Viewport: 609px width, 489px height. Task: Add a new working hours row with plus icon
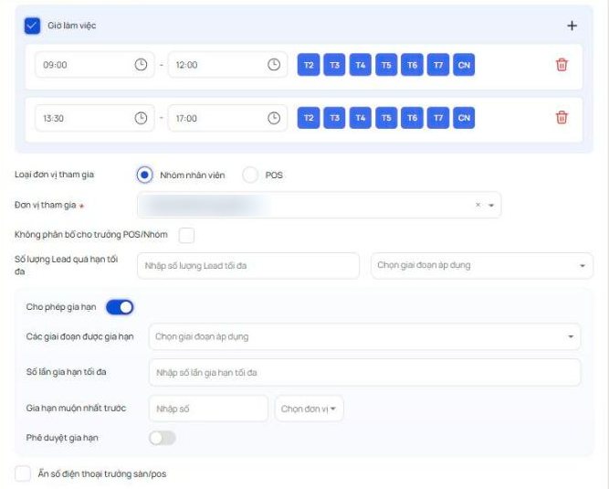572,26
